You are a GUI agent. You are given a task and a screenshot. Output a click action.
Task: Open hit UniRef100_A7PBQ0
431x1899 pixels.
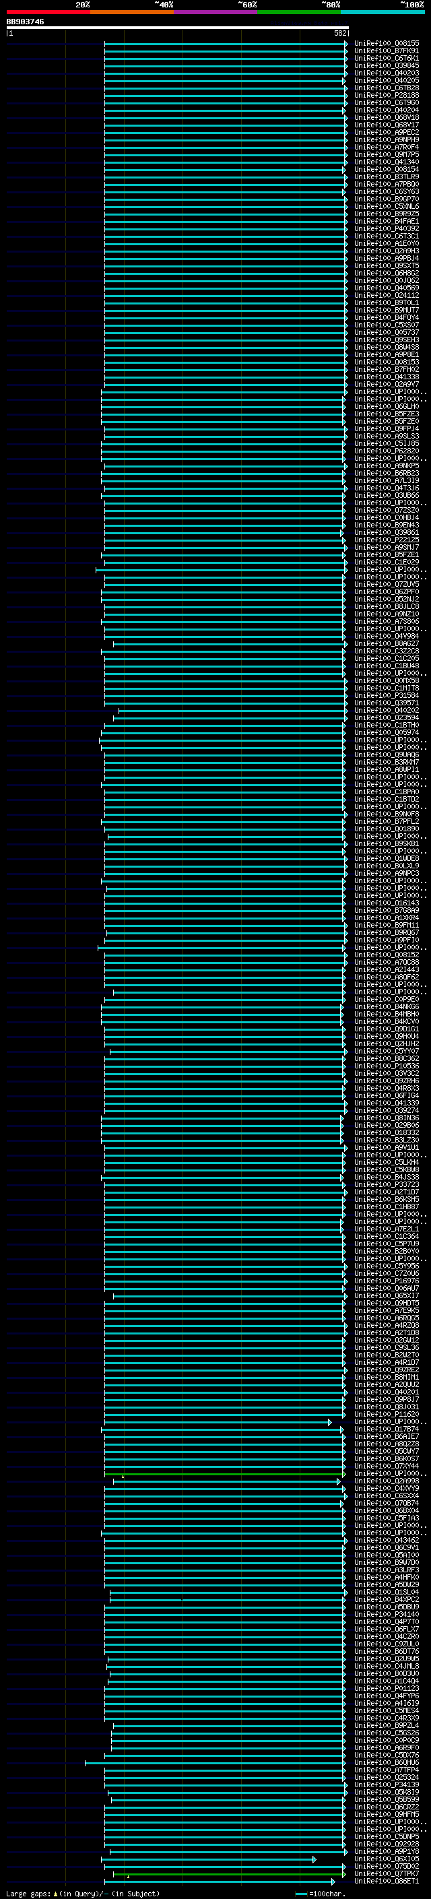click(x=387, y=185)
